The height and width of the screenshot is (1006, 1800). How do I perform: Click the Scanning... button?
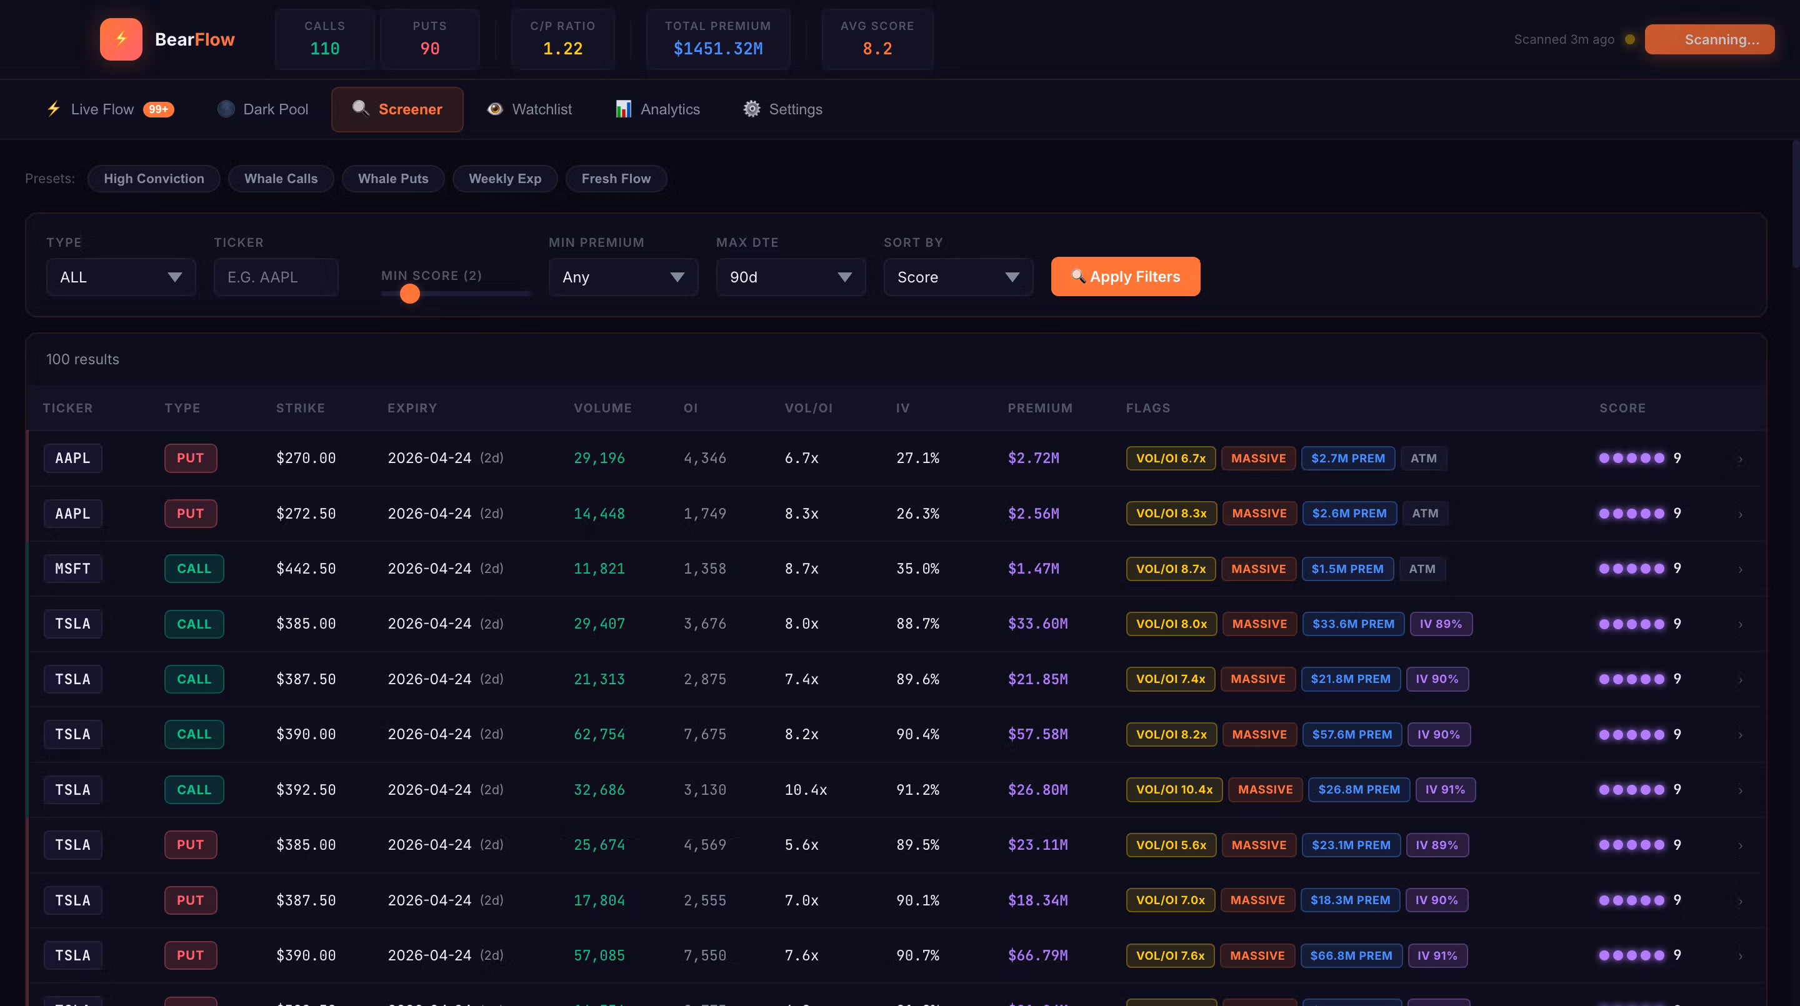click(x=1709, y=39)
